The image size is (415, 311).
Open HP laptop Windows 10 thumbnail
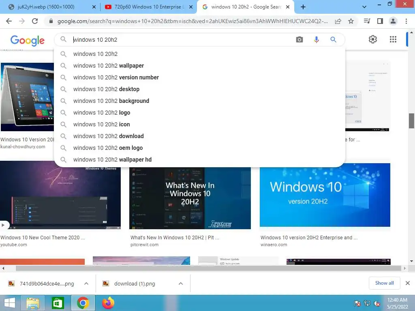[x=27, y=97]
